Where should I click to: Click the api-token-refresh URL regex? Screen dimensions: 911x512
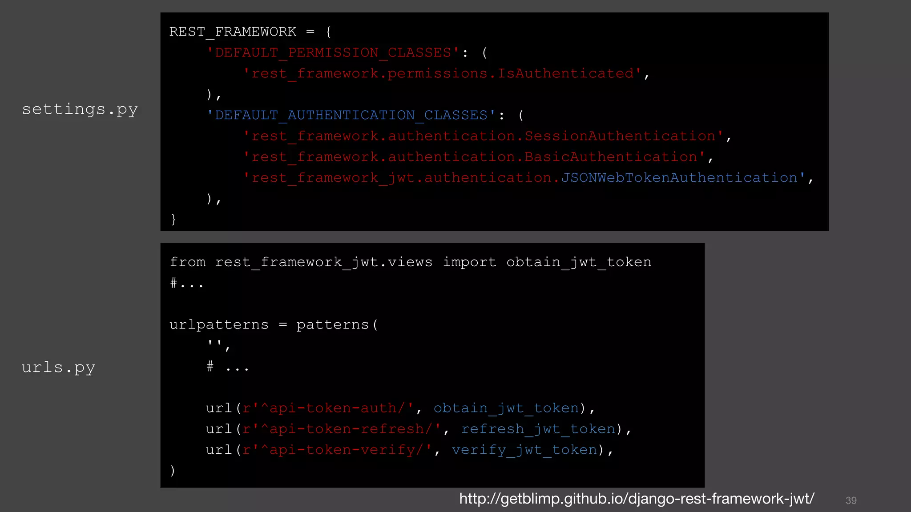[x=342, y=429]
